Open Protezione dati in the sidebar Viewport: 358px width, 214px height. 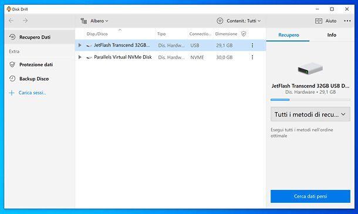[40, 64]
